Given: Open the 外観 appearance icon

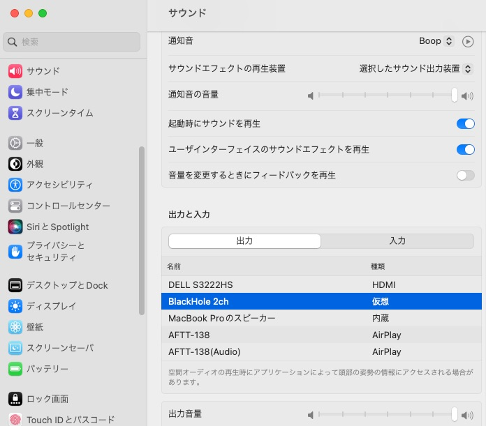Looking at the screenshot, I should click(x=15, y=164).
